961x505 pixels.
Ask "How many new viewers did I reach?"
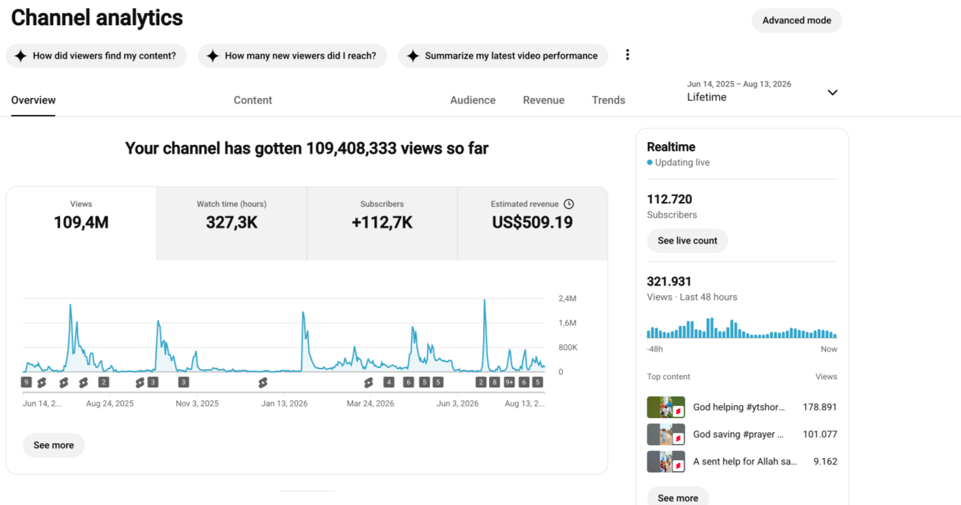point(292,56)
